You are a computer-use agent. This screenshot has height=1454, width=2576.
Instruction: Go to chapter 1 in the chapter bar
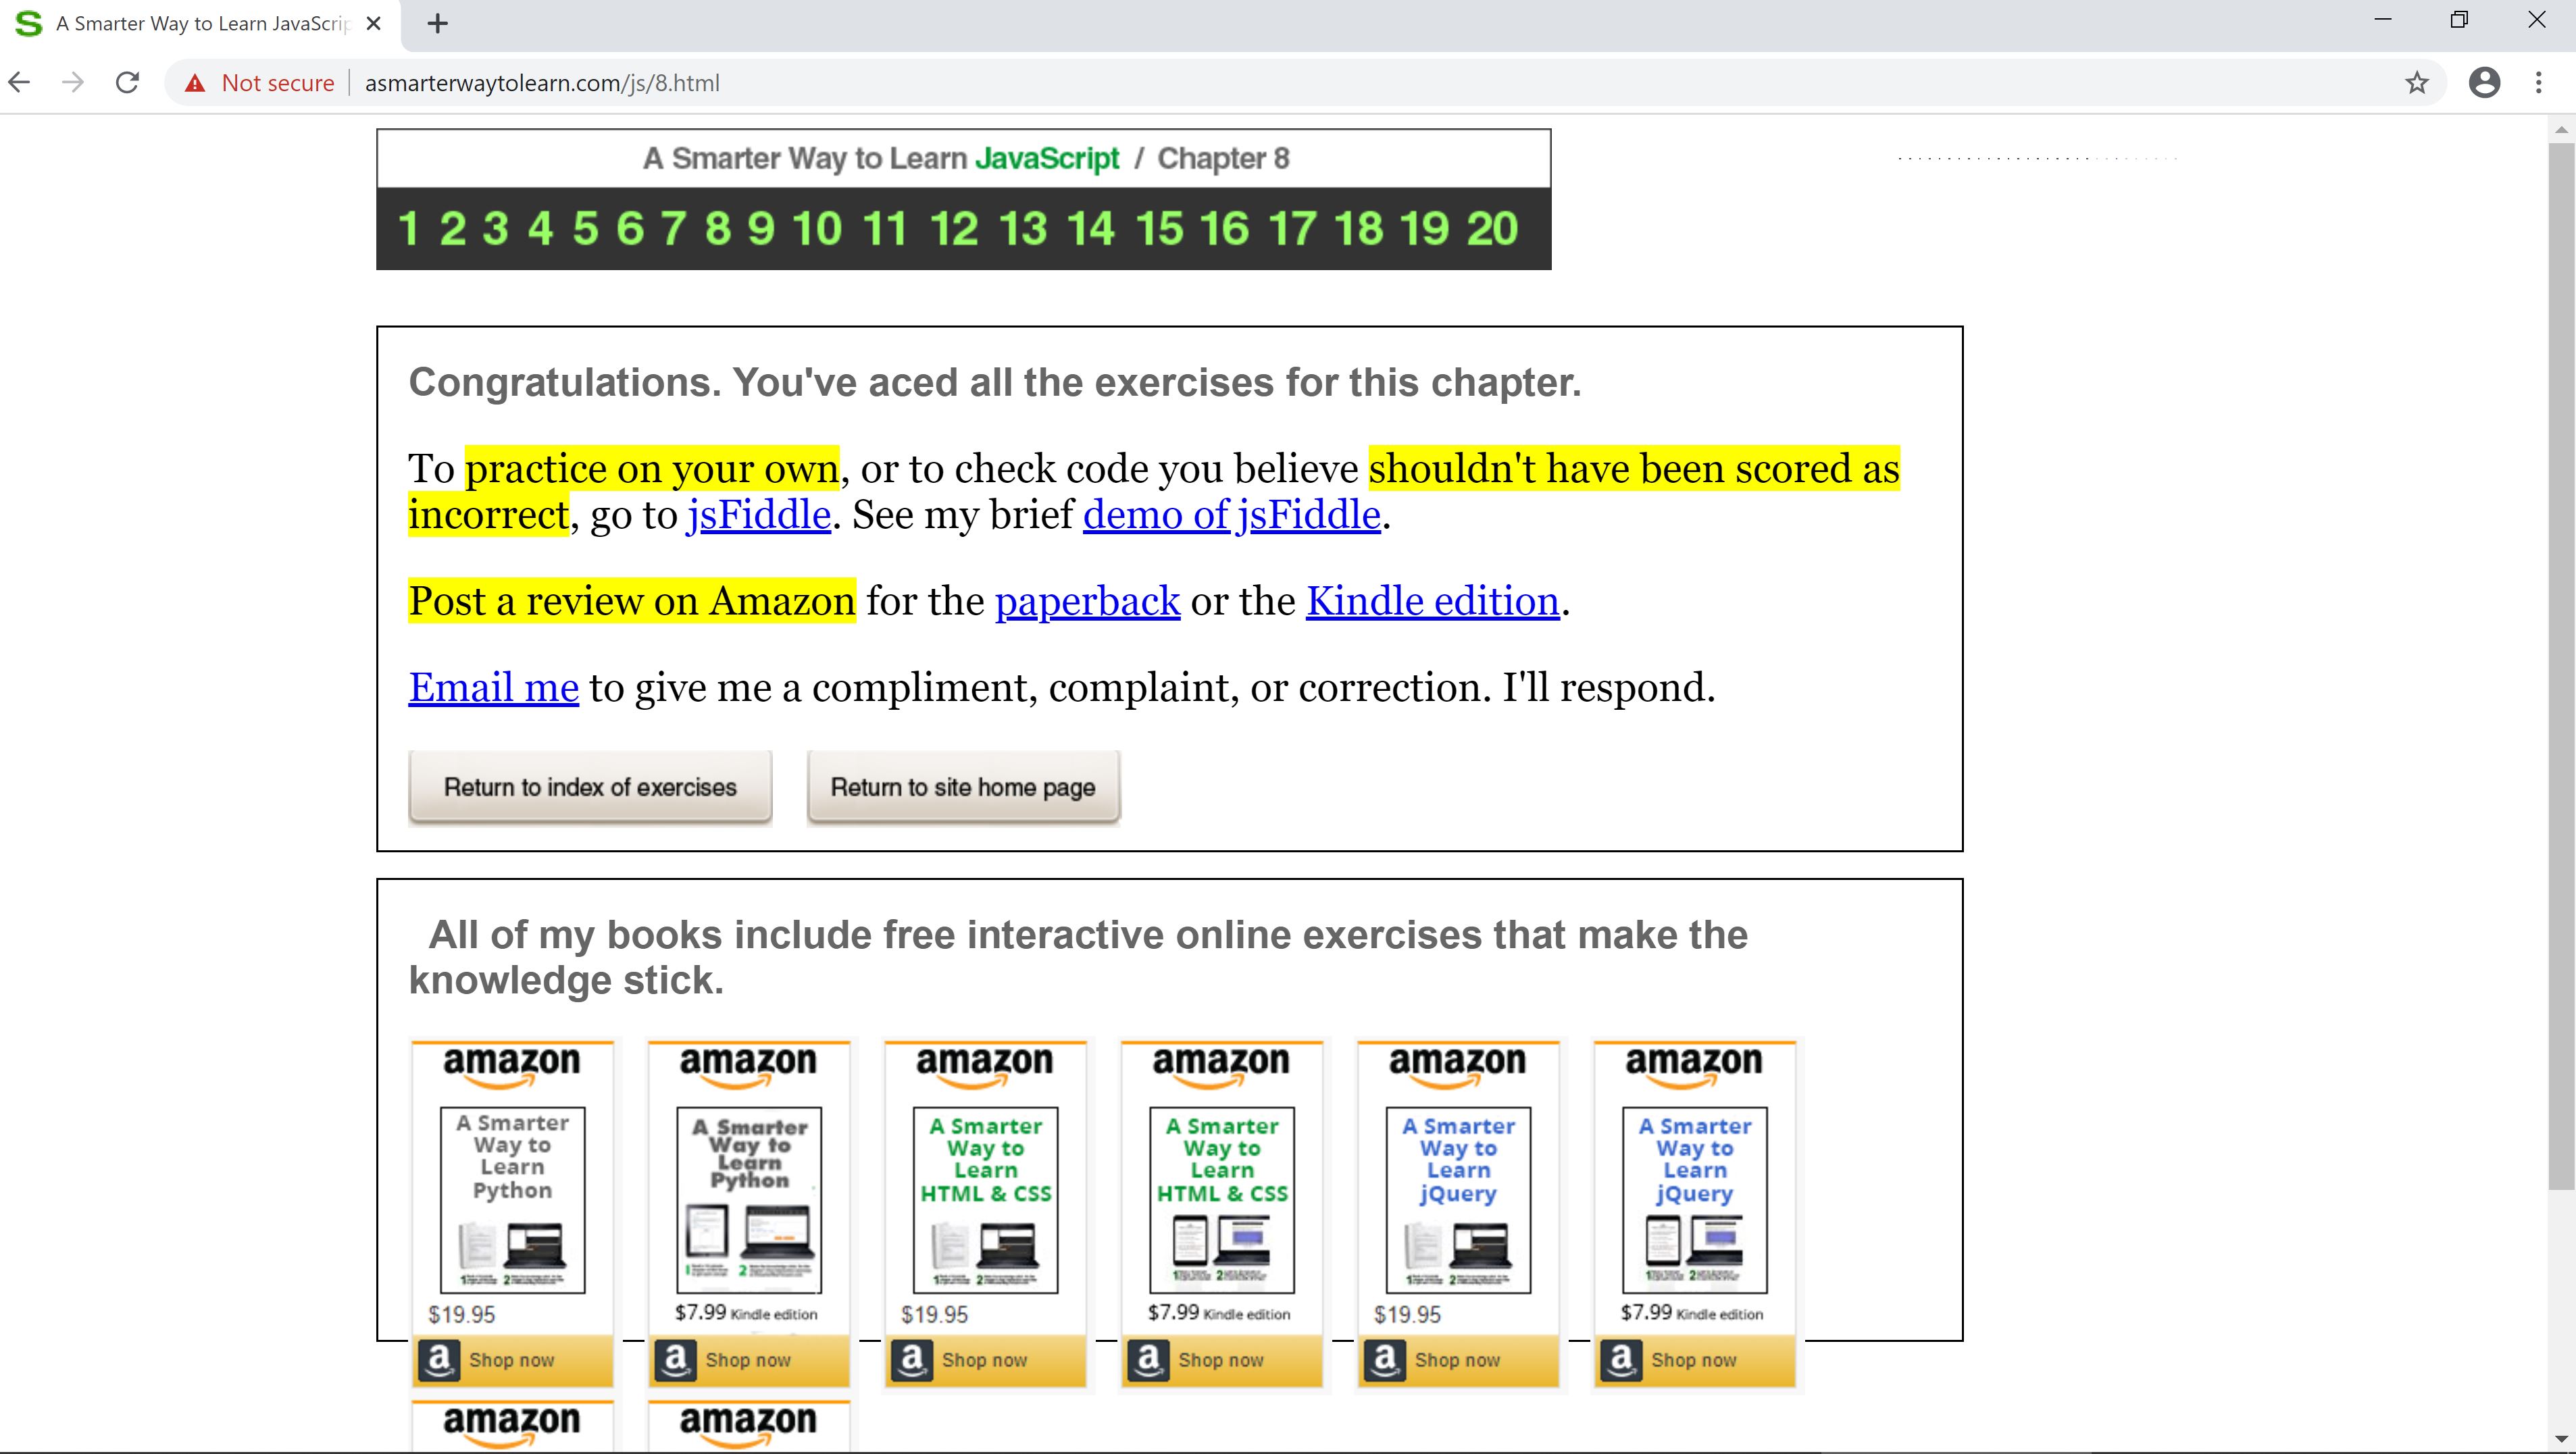click(408, 229)
